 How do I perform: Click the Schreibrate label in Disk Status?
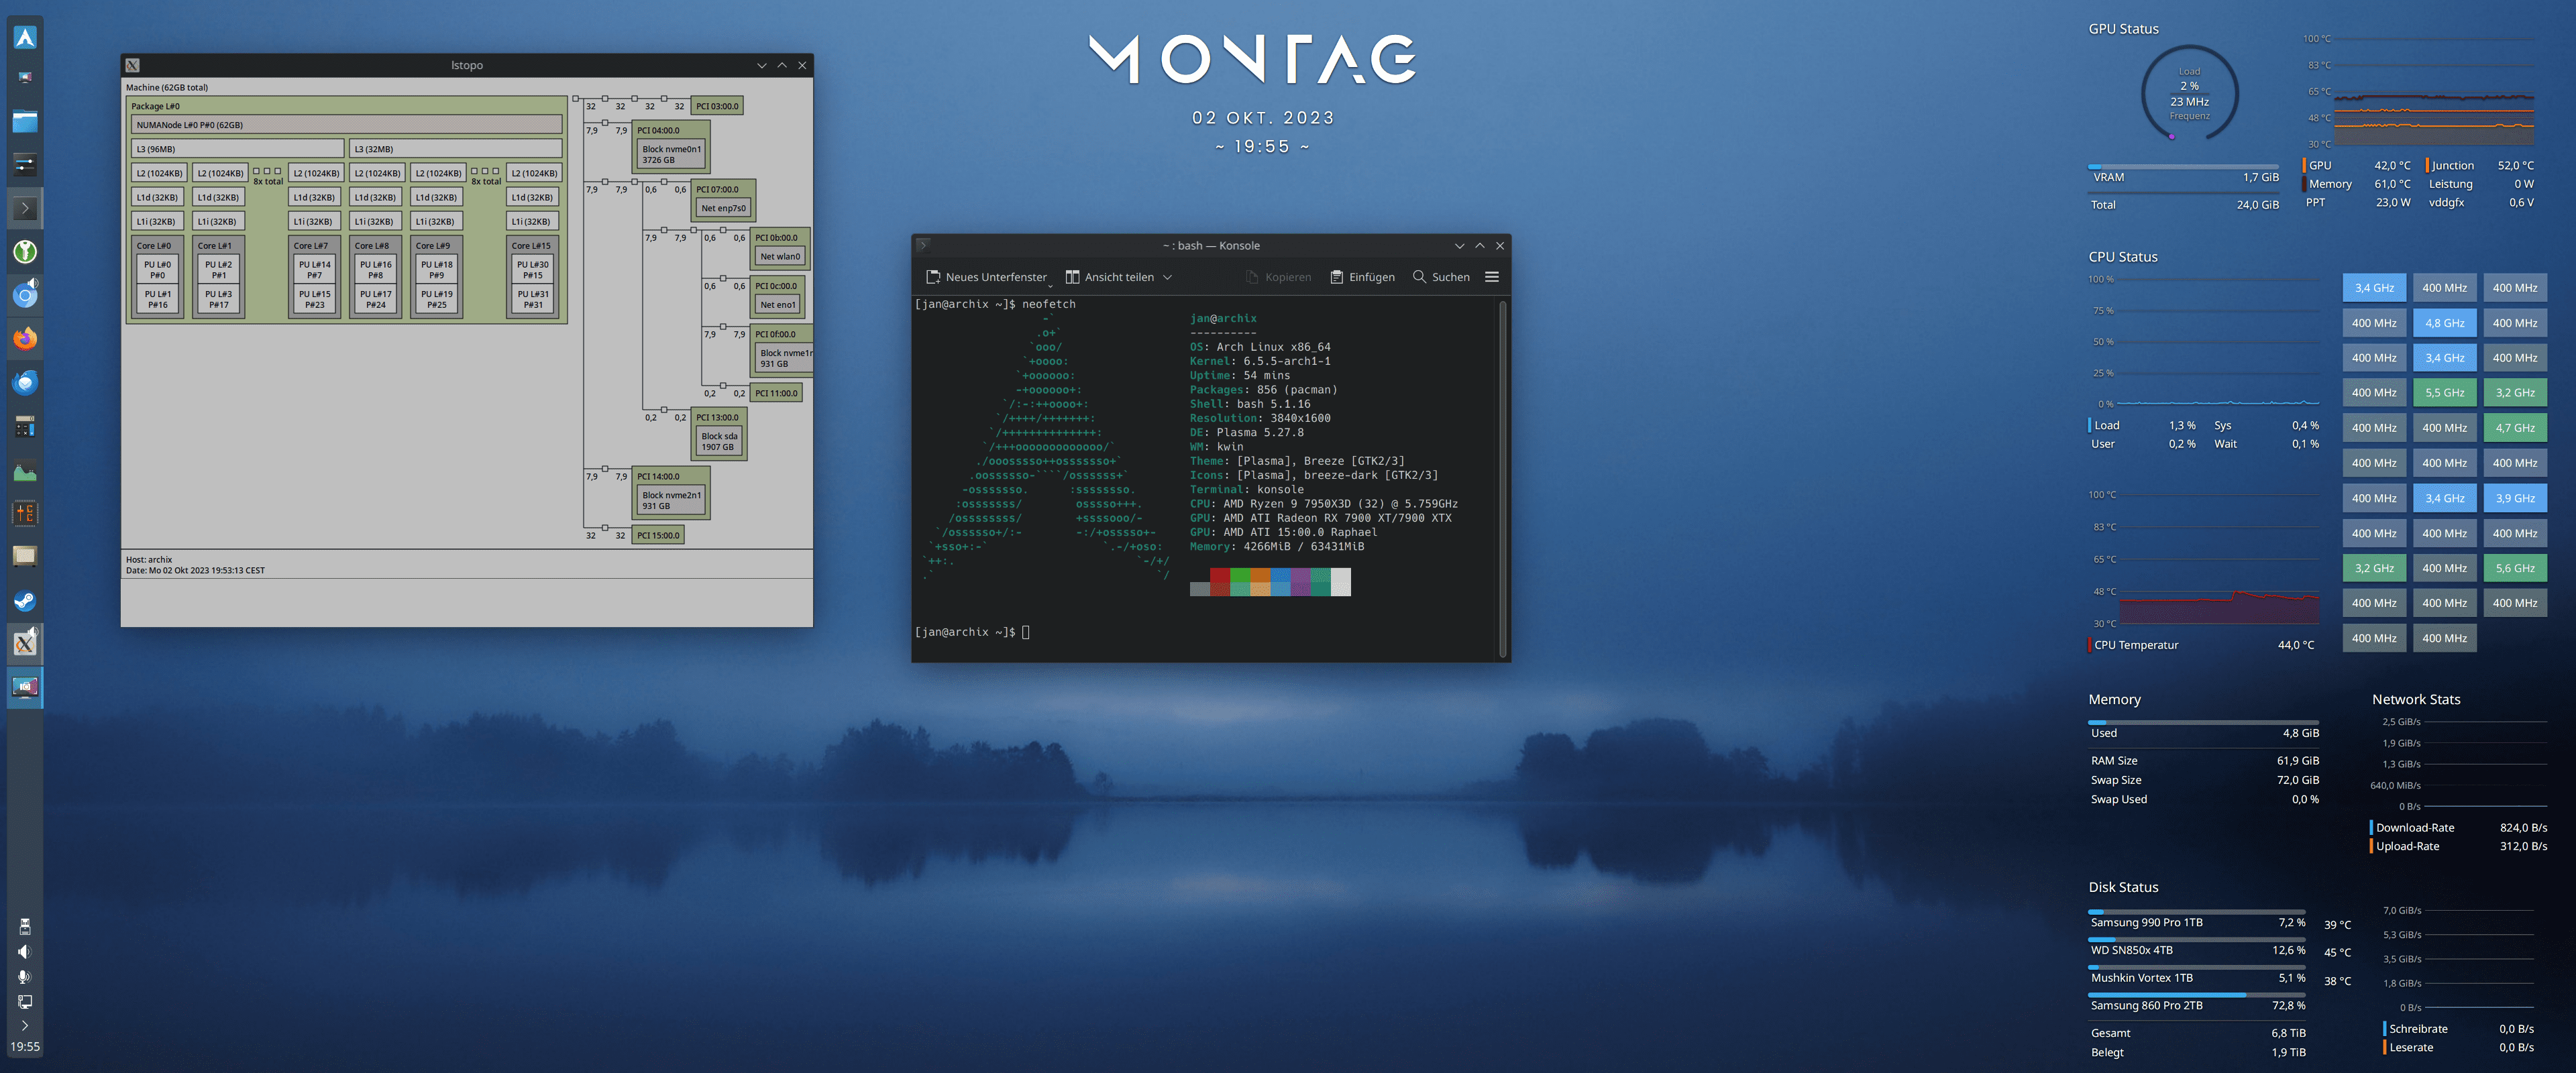pos(2418,1029)
